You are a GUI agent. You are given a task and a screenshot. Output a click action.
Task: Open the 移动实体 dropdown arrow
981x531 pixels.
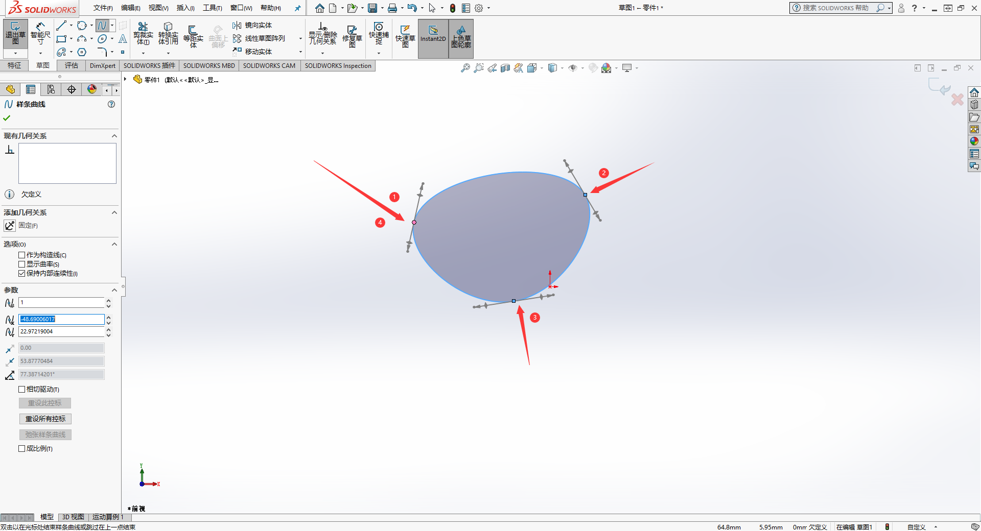(300, 52)
